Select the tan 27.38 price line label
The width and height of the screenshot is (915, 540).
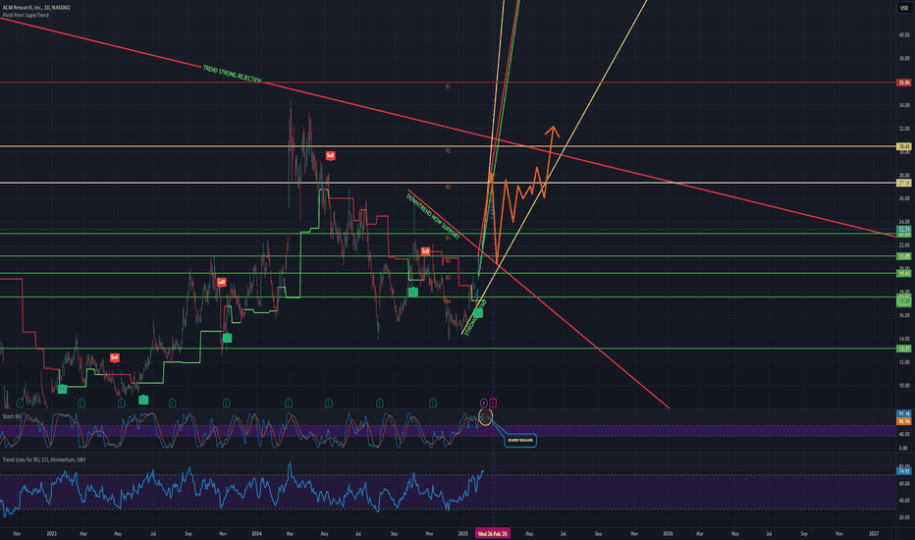point(904,184)
